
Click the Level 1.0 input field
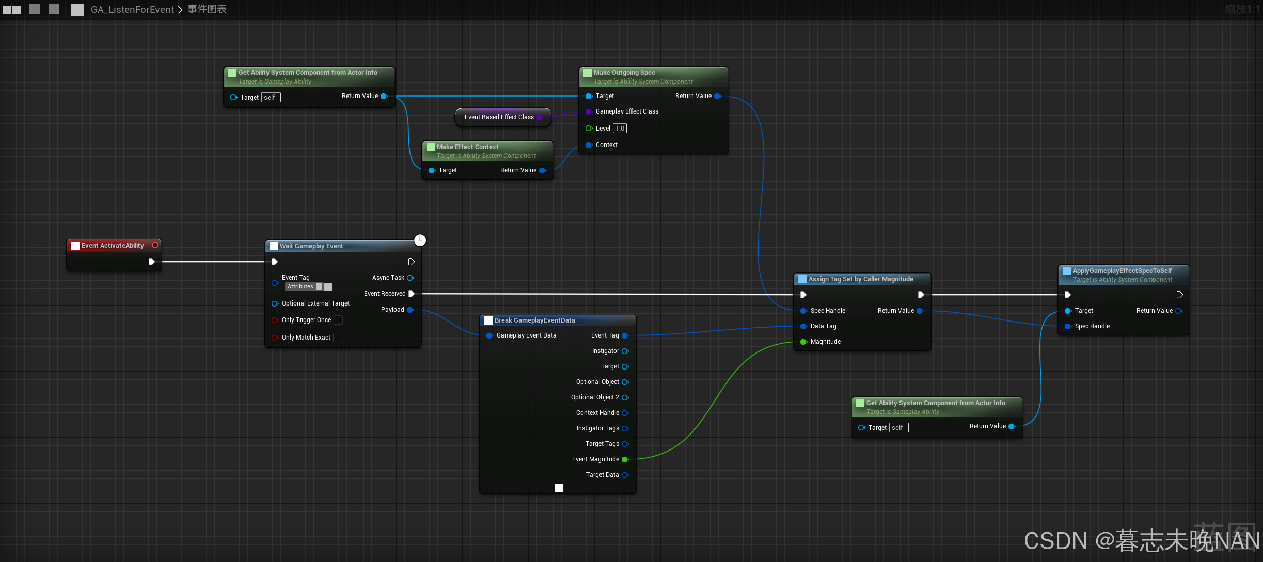pyautogui.click(x=620, y=128)
